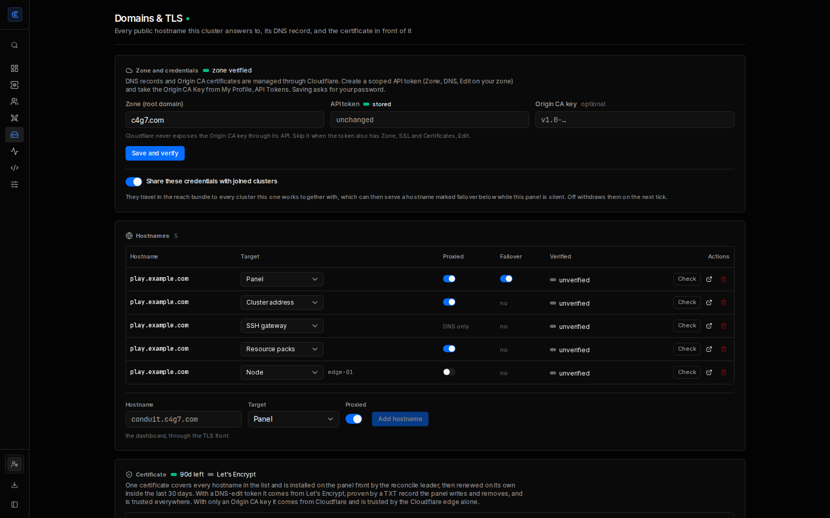Click the Domains & TLS page heading
This screenshot has width=830, height=518.
point(148,18)
